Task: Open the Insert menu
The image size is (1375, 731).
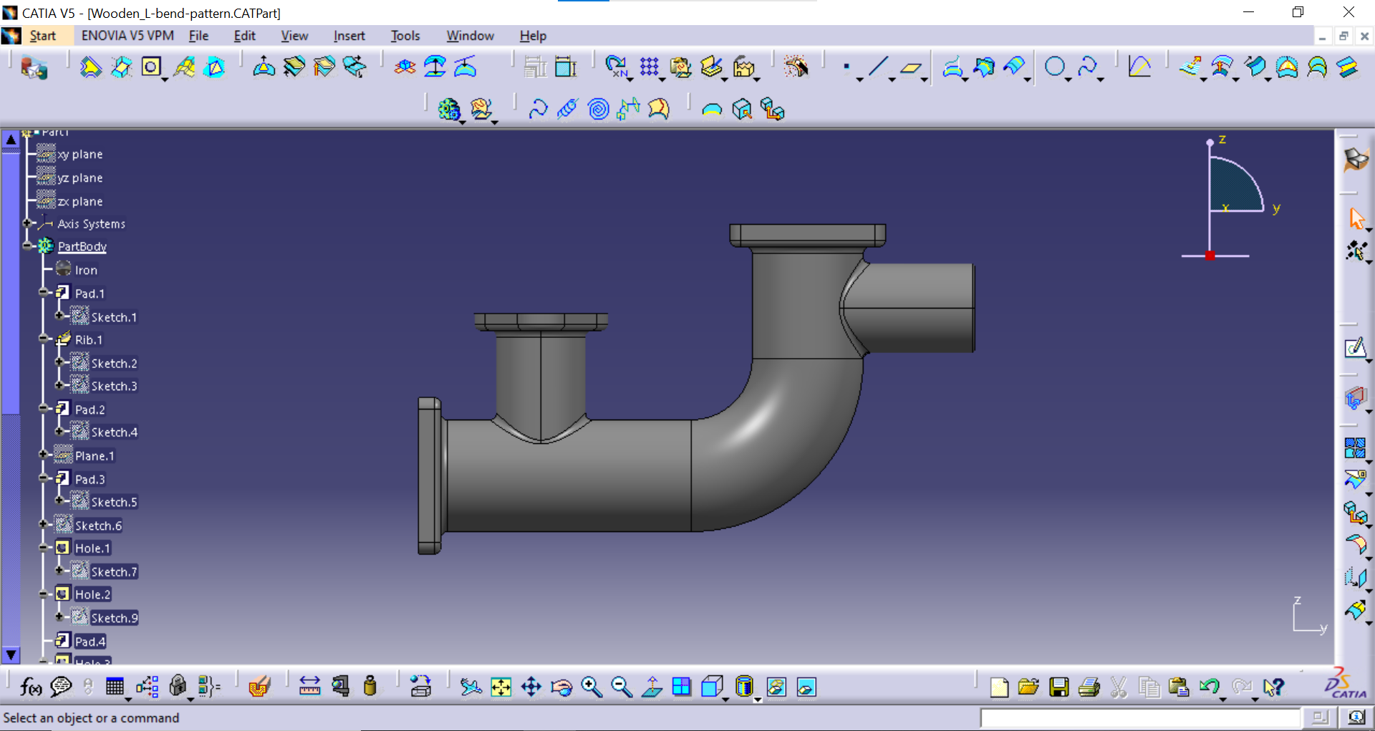Action: (349, 36)
